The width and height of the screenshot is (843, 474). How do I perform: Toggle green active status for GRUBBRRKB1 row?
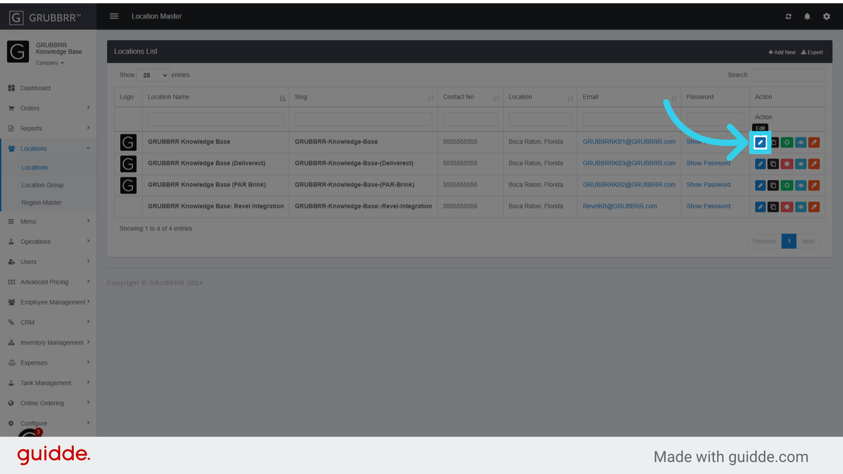pyautogui.click(x=787, y=142)
